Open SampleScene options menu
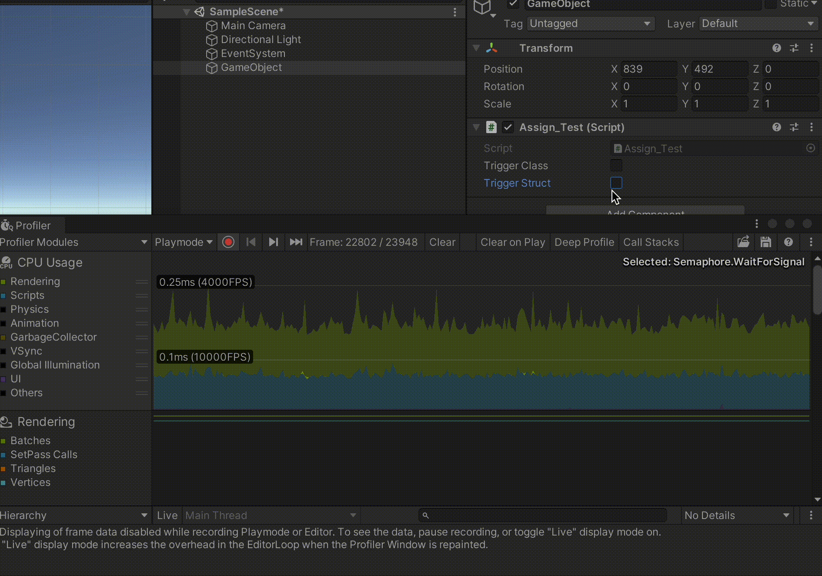 point(455,12)
